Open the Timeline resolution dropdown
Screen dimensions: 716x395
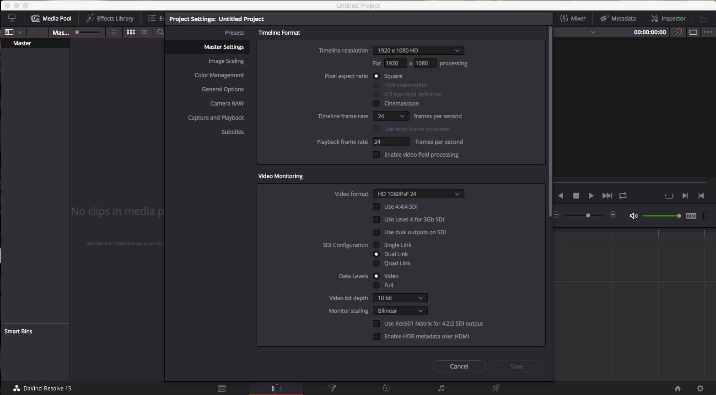418,50
